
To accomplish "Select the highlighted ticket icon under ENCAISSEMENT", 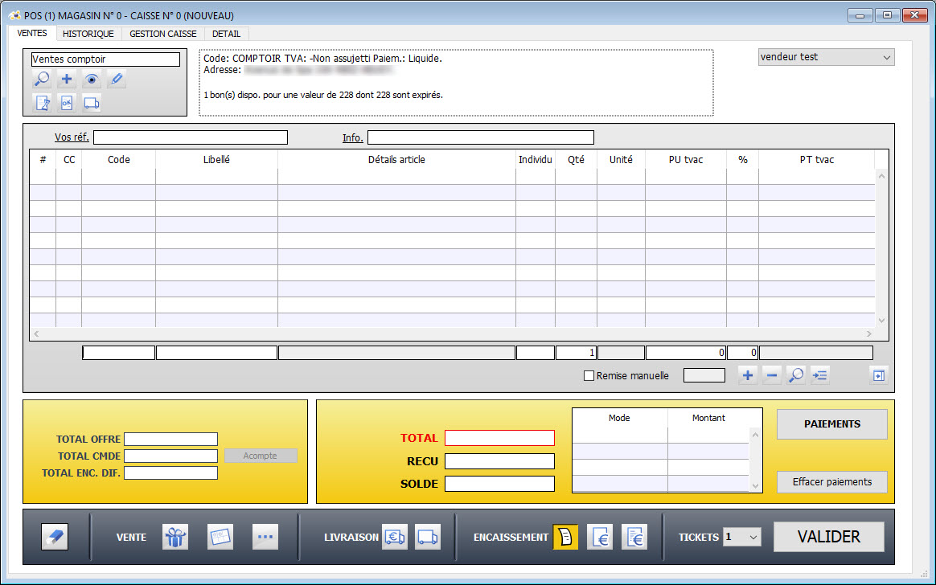I will pos(565,537).
